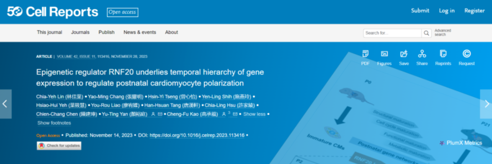Image resolution: width=492 pixels, height=164 pixels.
Task: Open the PDF download icon
Action: pyautogui.click(x=365, y=54)
